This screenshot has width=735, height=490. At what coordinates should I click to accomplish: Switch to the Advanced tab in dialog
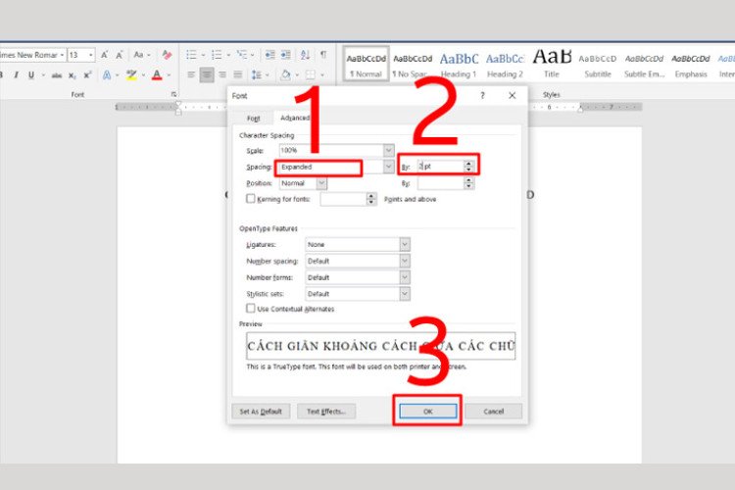point(295,118)
